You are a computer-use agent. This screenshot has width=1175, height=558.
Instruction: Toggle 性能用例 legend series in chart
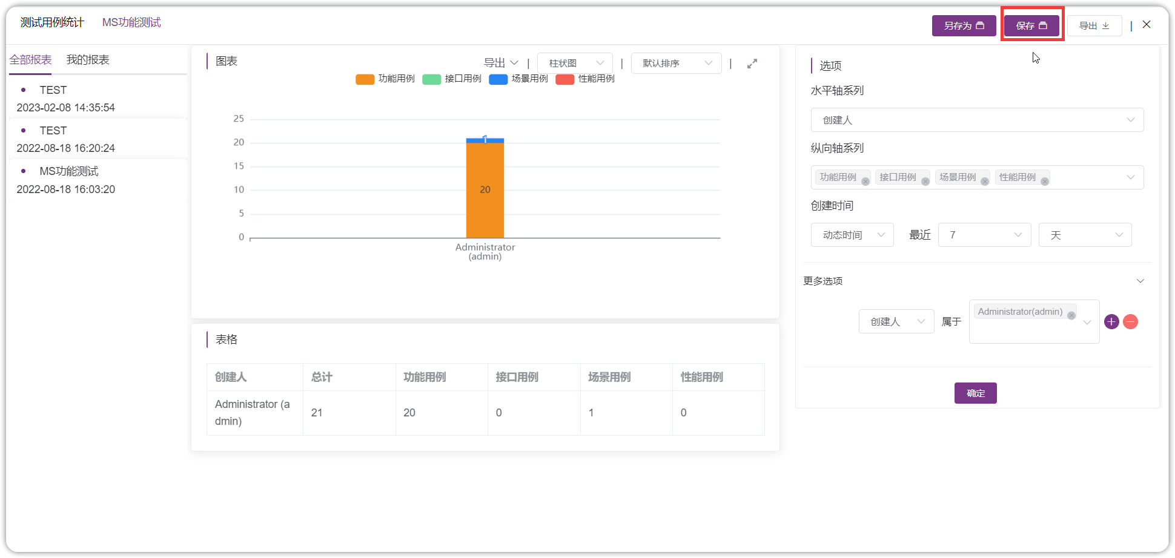click(x=585, y=79)
